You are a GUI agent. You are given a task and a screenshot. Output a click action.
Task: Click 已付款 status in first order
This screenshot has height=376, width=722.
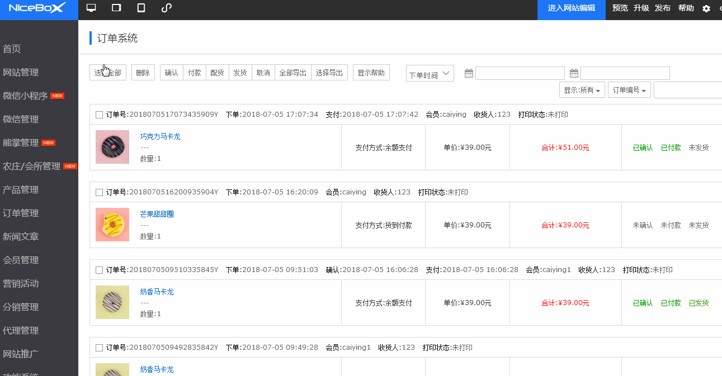tap(671, 147)
